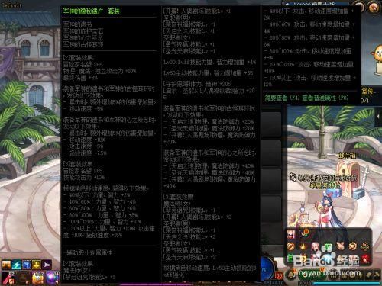Click the blue cube buff icon
Viewport: 382px width, 286px height.
(27, 265)
